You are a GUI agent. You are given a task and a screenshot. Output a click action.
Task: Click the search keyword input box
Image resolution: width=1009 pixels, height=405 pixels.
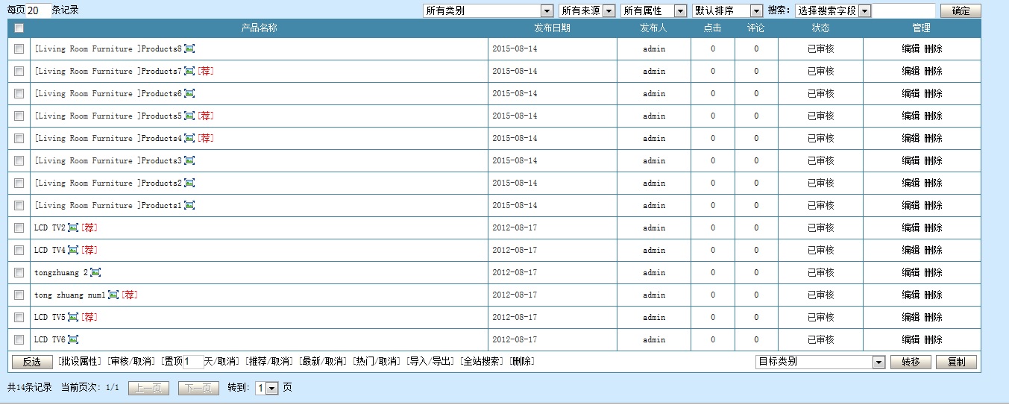[904, 11]
